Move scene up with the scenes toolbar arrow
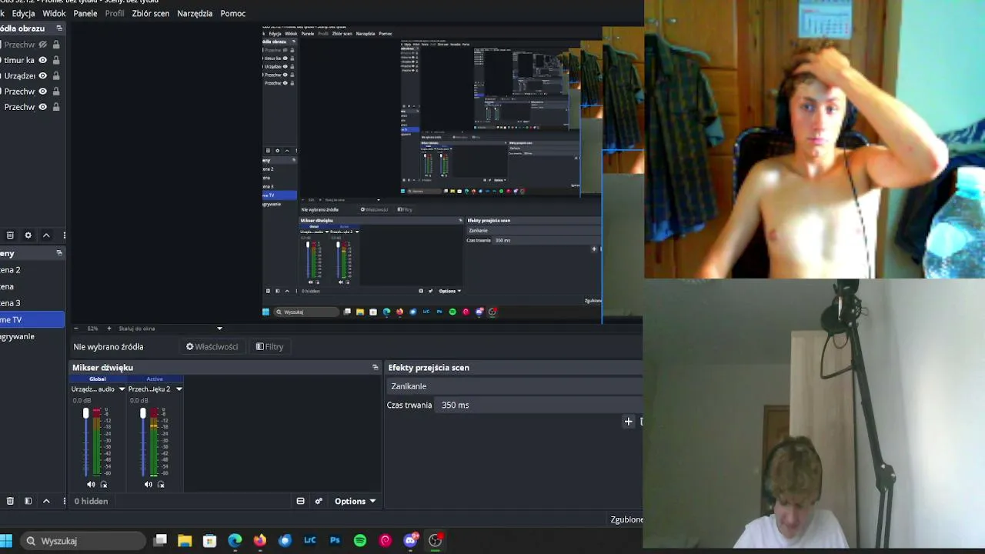 [46, 501]
